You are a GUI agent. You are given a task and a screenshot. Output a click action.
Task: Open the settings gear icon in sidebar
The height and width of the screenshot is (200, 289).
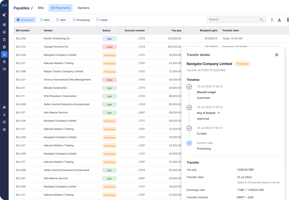(x=4, y=108)
